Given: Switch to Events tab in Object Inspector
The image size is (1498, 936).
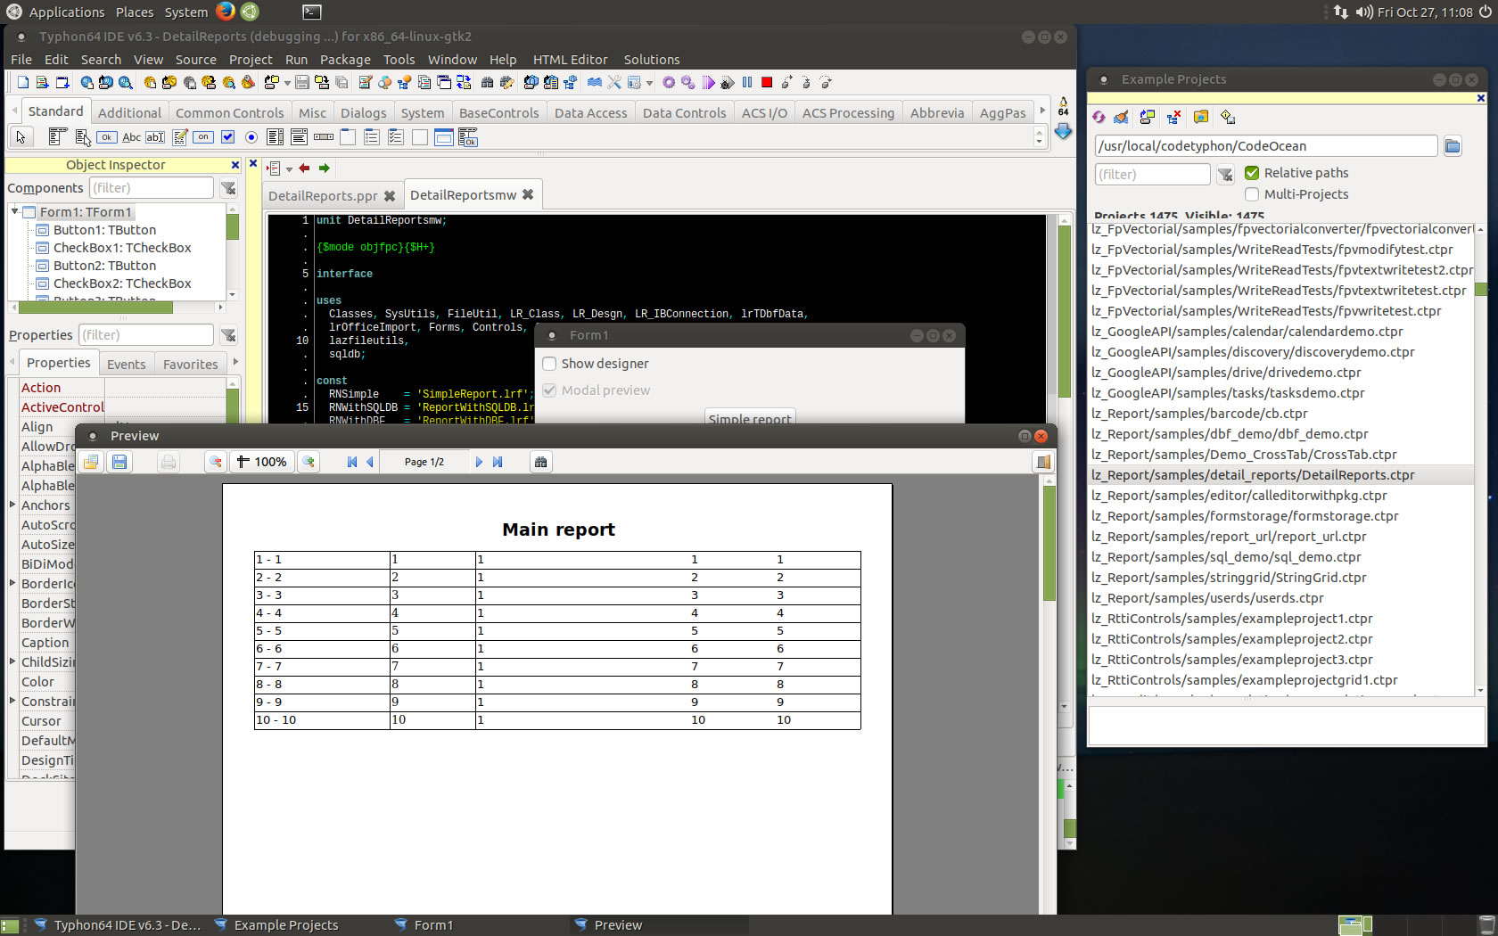Looking at the screenshot, I should 126,364.
